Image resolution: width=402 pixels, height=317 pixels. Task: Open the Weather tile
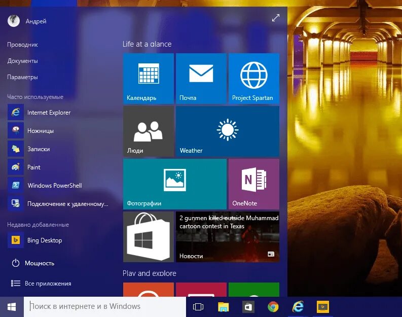(228, 131)
